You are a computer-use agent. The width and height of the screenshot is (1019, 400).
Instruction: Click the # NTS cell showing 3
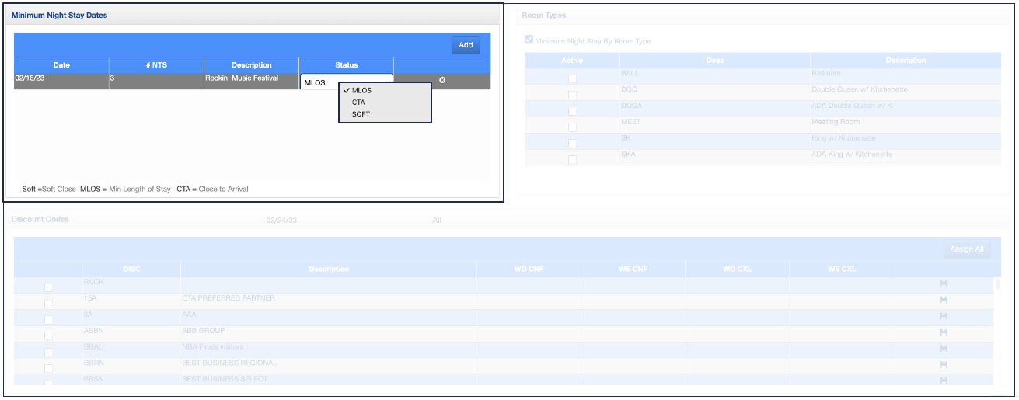(155, 79)
